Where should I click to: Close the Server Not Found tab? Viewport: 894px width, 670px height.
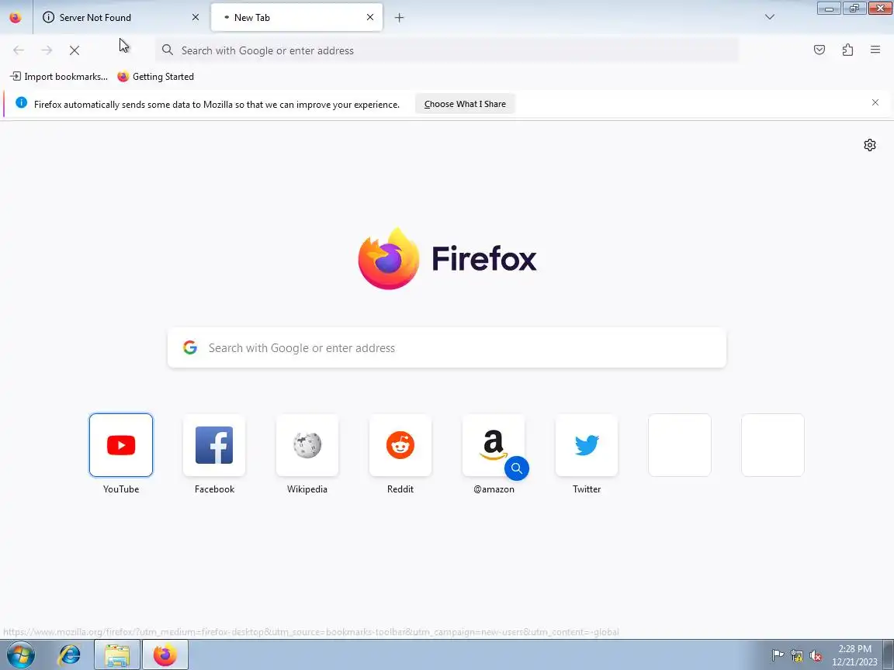pos(196,17)
